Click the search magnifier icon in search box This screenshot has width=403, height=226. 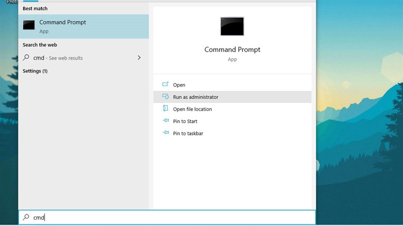(26, 217)
